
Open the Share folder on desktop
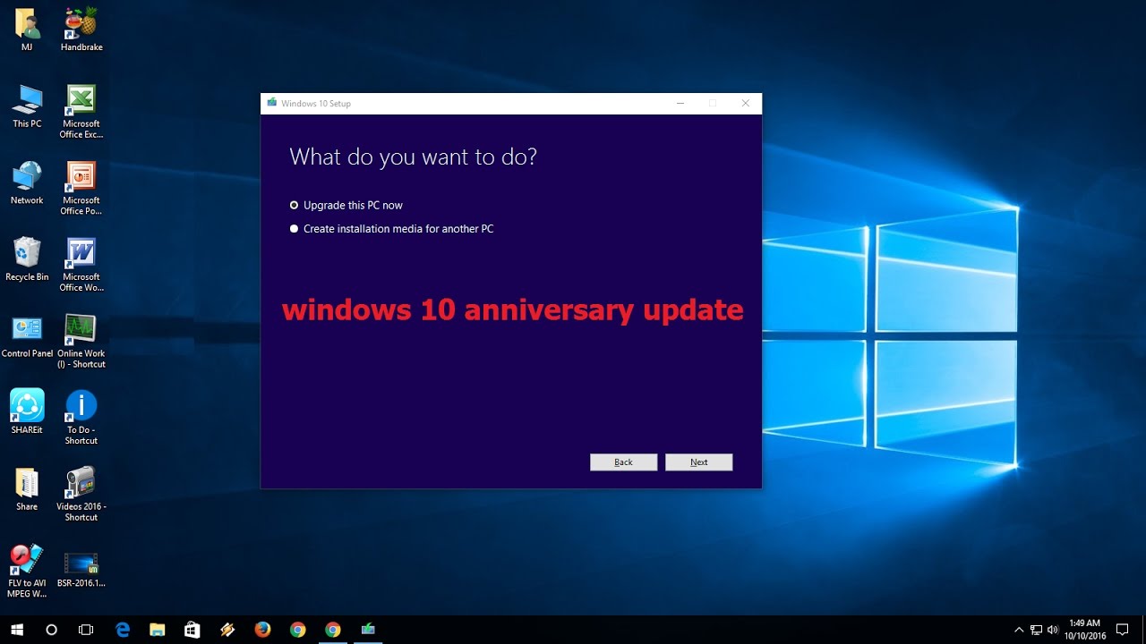pyautogui.click(x=27, y=489)
